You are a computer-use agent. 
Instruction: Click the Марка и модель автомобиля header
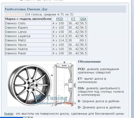pos(28,19)
